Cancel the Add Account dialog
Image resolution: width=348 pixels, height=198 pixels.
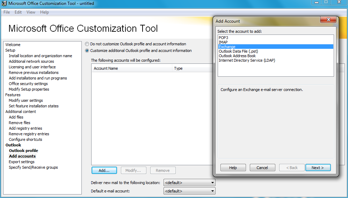click(x=262, y=168)
